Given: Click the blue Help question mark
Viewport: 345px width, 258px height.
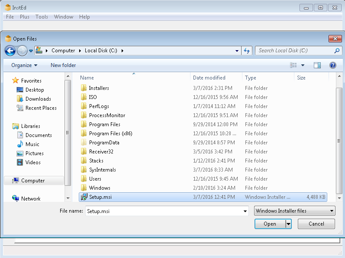Looking at the screenshot, I should click(x=333, y=65).
